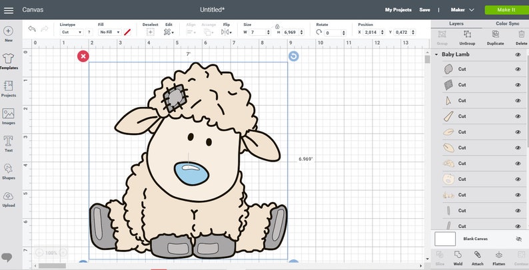Image resolution: width=529 pixels, height=270 pixels.
Task: Hide the first Cut layer (gray blob)
Action: (x=518, y=69)
